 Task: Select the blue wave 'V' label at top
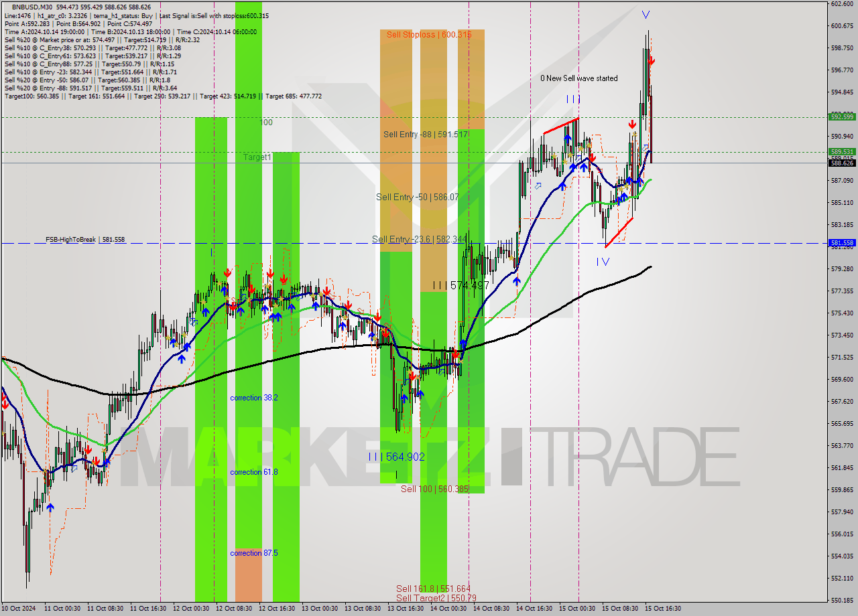pos(645,14)
